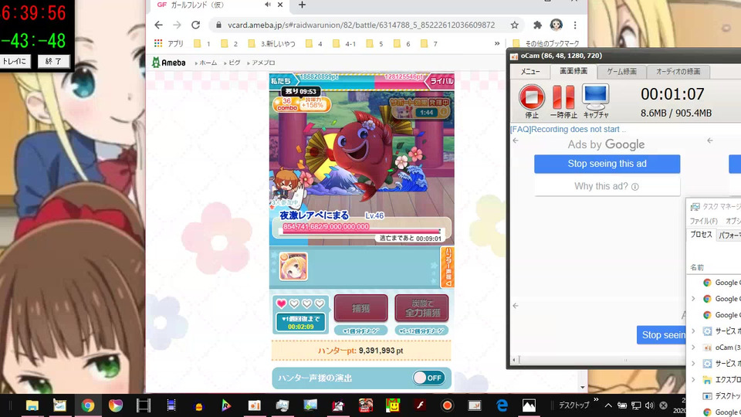Click the ハンター声援 side tab in game
Image resolution: width=741 pixels, height=417 pixels.
pyautogui.click(x=448, y=267)
